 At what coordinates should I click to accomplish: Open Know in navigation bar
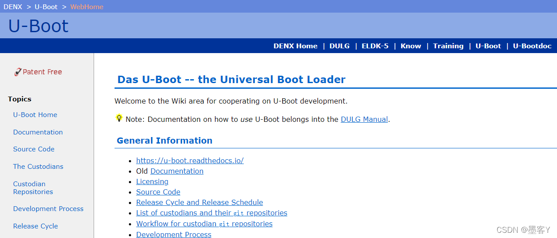(411, 46)
